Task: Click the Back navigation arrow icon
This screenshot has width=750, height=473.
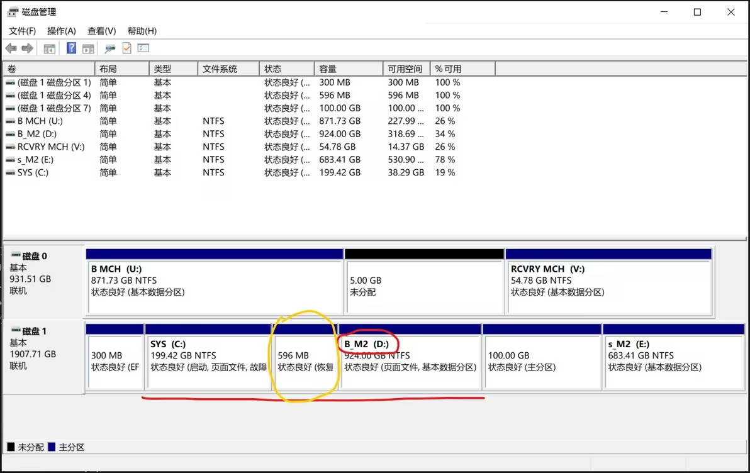Action: click(11, 48)
